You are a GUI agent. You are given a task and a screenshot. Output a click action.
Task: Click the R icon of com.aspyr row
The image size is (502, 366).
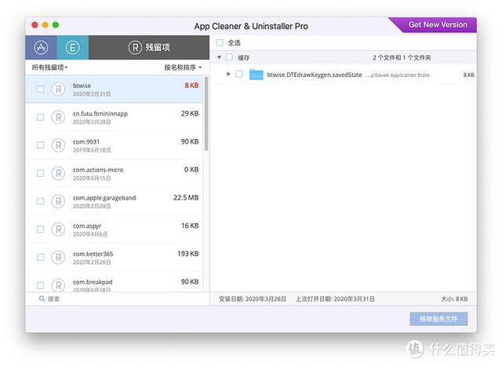(58, 229)
